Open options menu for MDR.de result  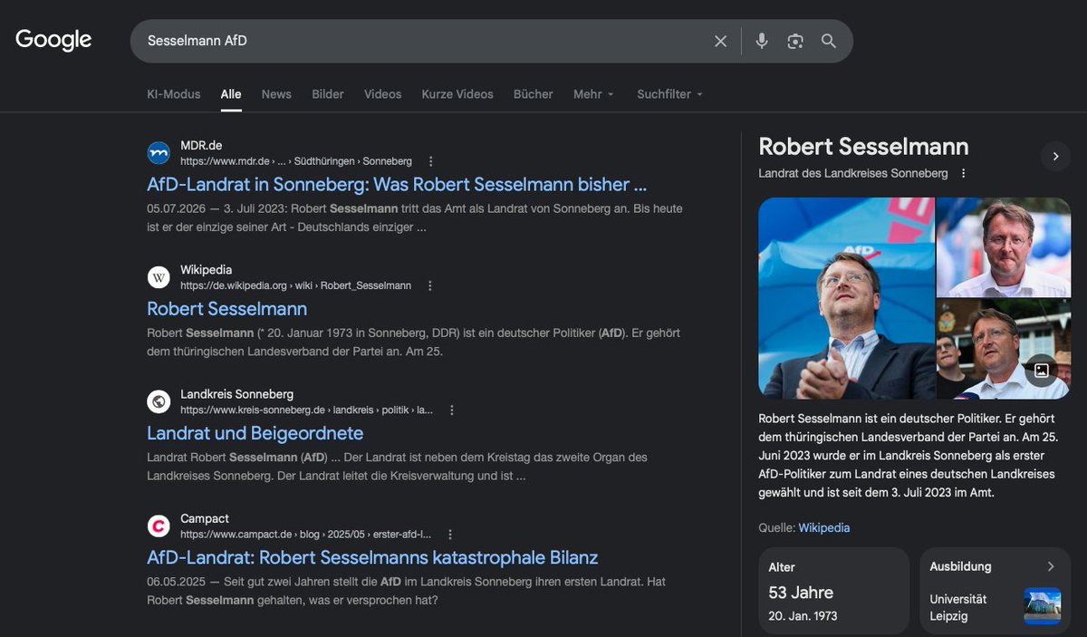[x=431, y=161]
